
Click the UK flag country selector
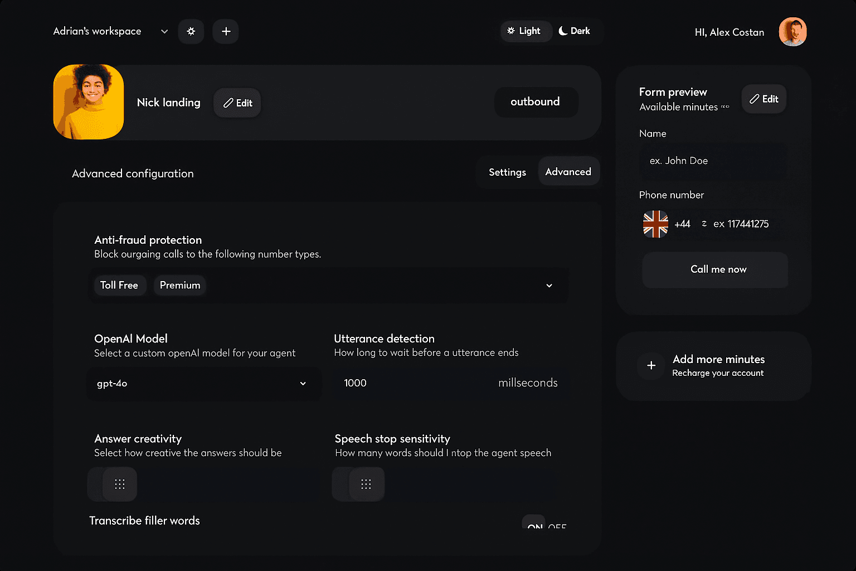pyautogui.click(x=655, y=224)
